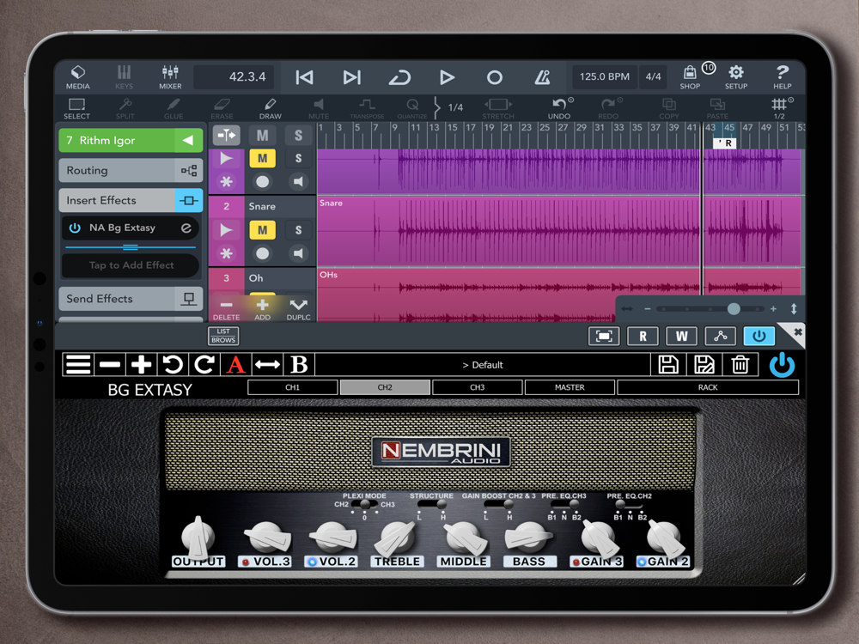Open the Quantize tool
The height and width of the screenshot is (644, 859).
(x=412, y=108)
